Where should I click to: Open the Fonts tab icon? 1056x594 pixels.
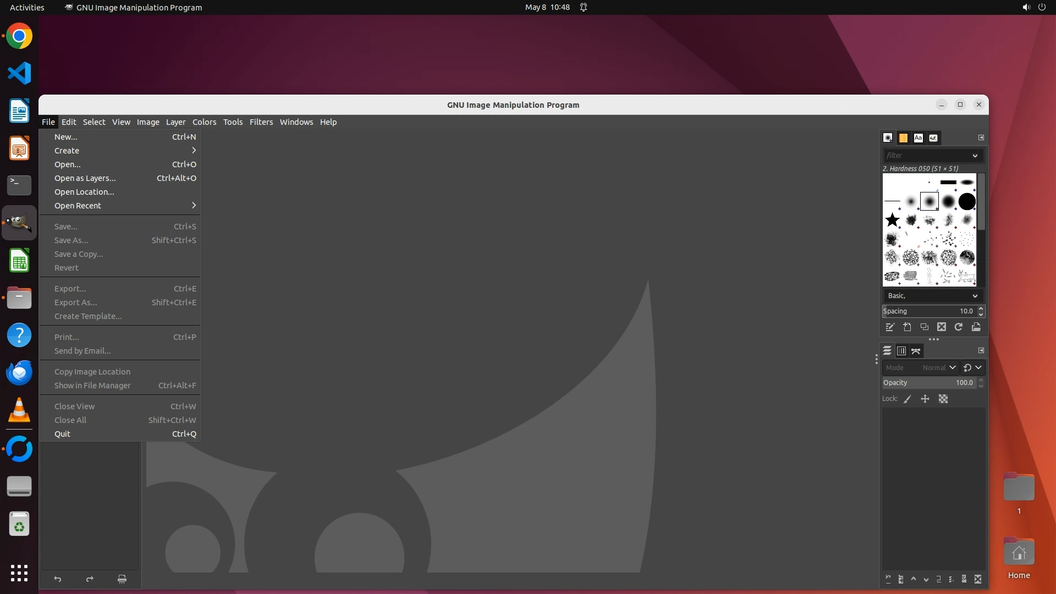coord(918,138)
